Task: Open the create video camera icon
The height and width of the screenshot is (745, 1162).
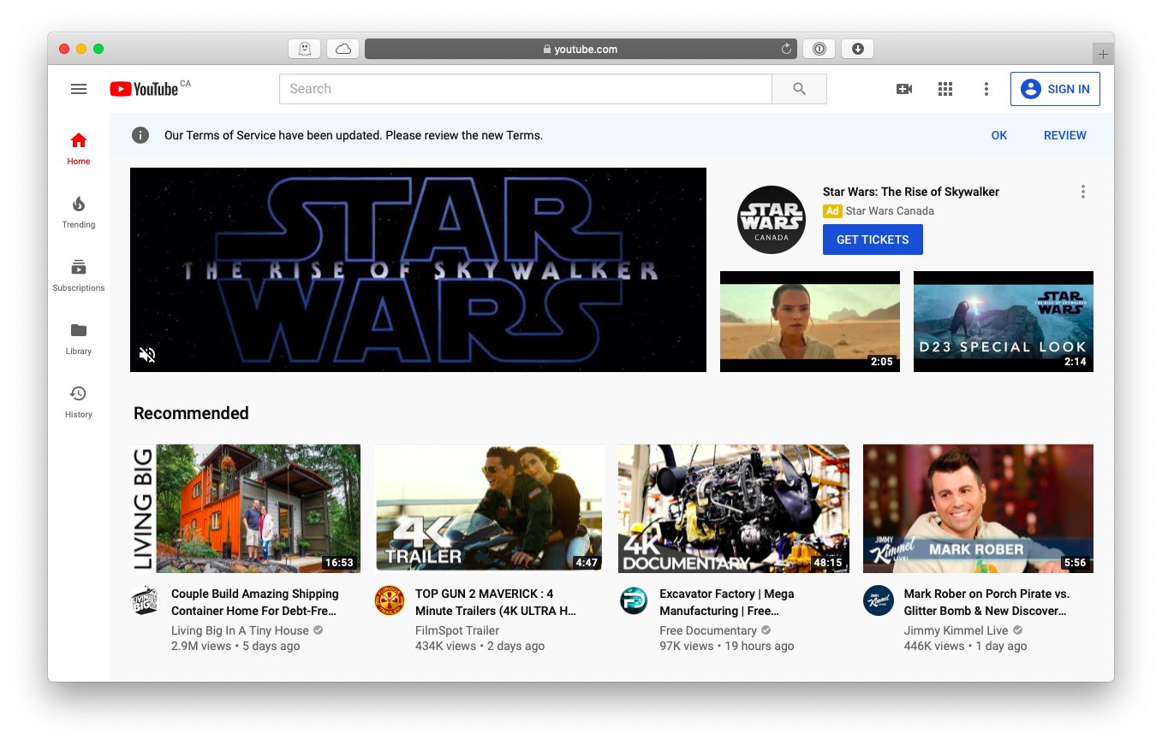Action: point(904,89)
